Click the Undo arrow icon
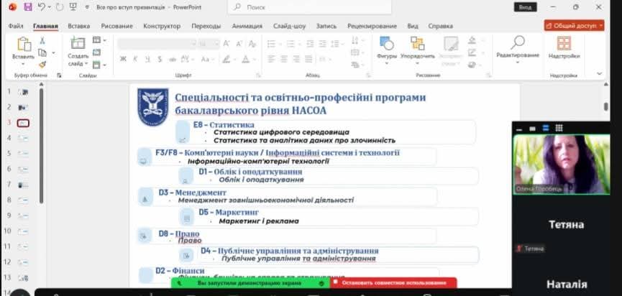This screenshot has height=296, width=622. click(42, 7)
